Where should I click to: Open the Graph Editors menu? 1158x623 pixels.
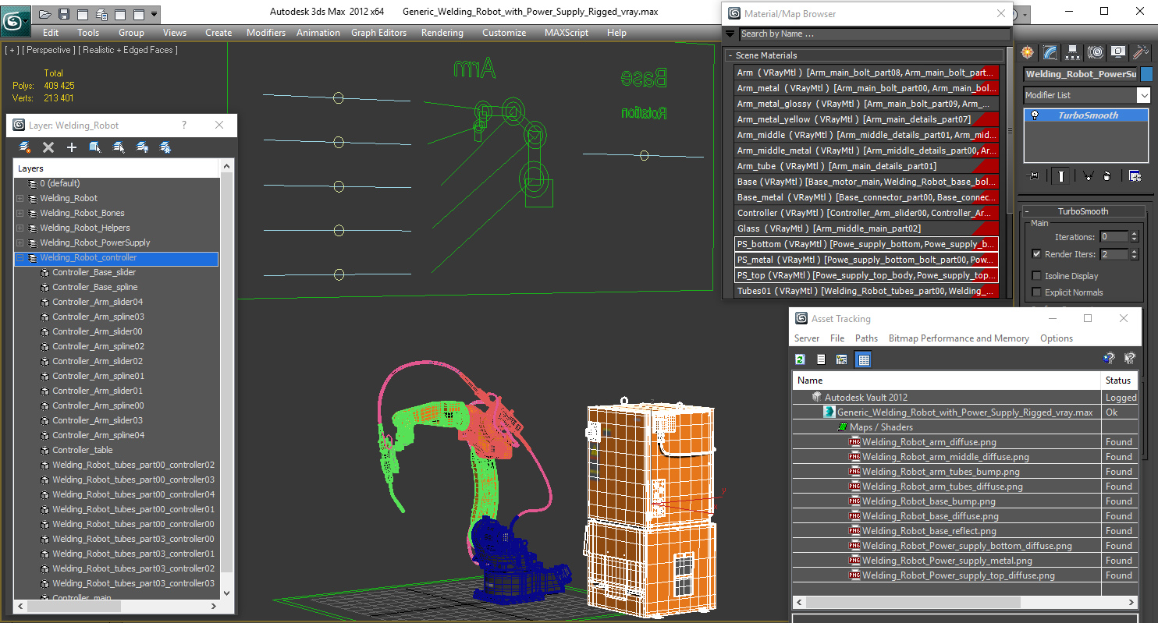pos(379,33)
